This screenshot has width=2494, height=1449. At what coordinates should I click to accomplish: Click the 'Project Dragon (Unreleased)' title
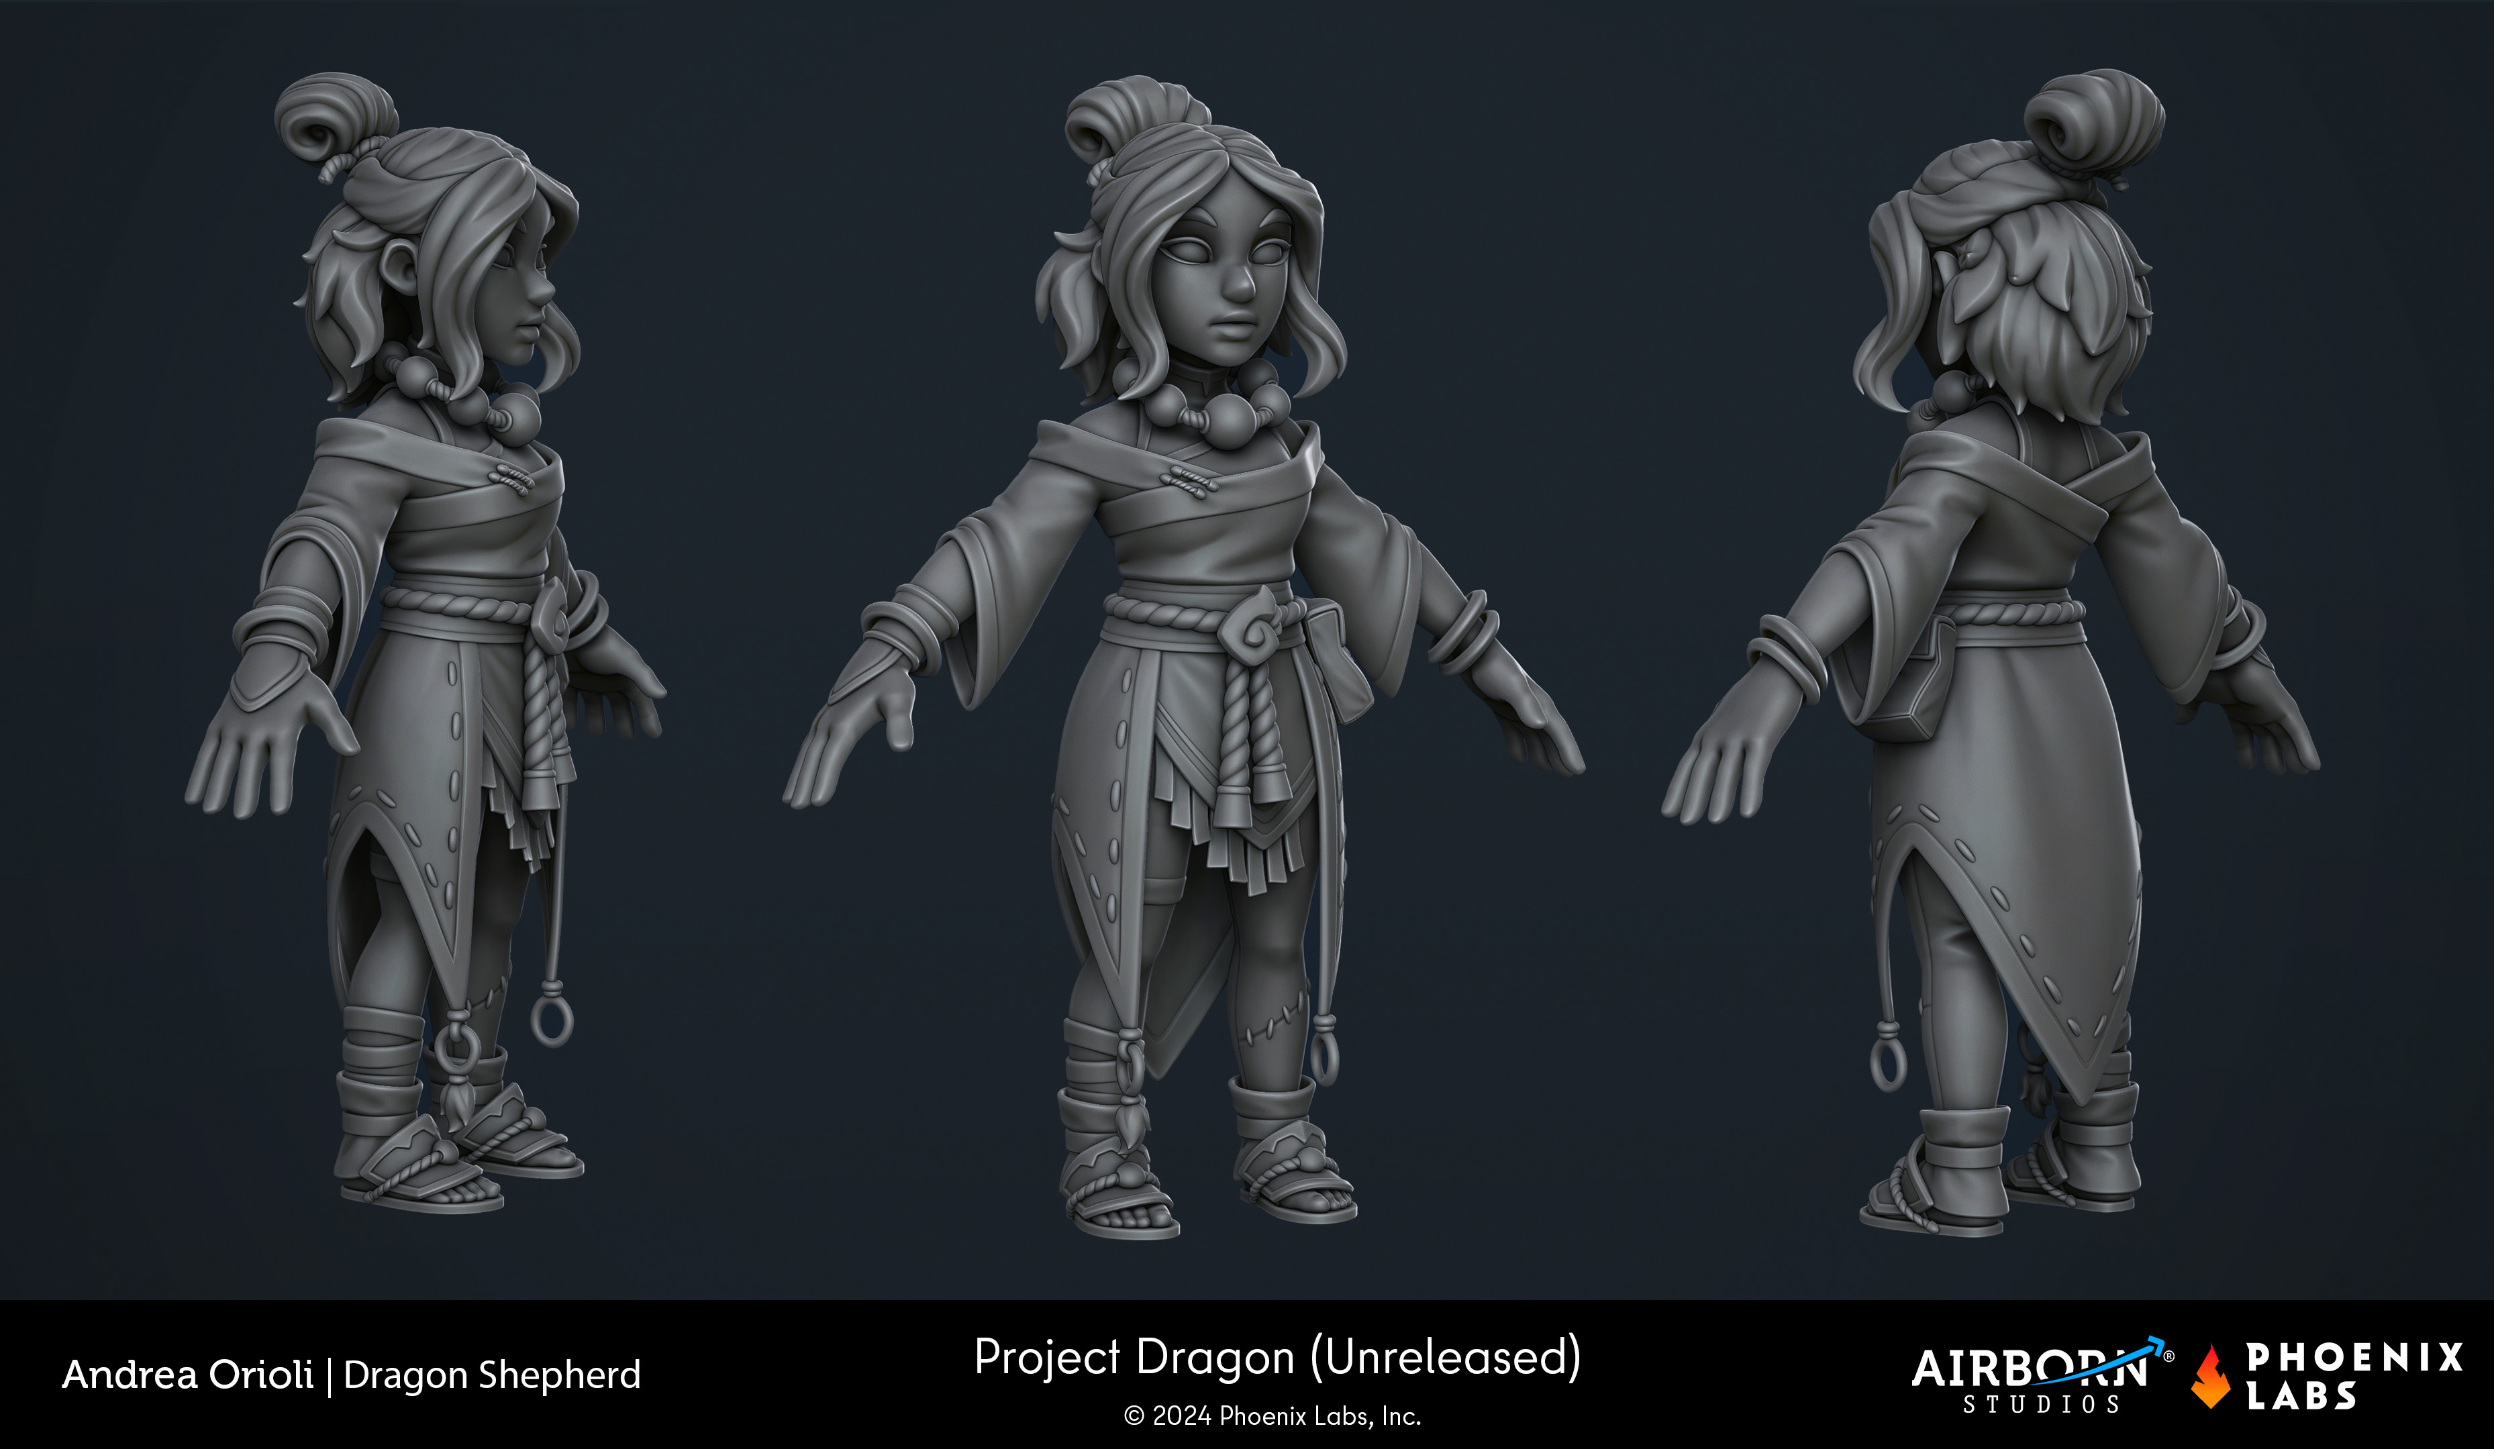pos(1278,1358)
